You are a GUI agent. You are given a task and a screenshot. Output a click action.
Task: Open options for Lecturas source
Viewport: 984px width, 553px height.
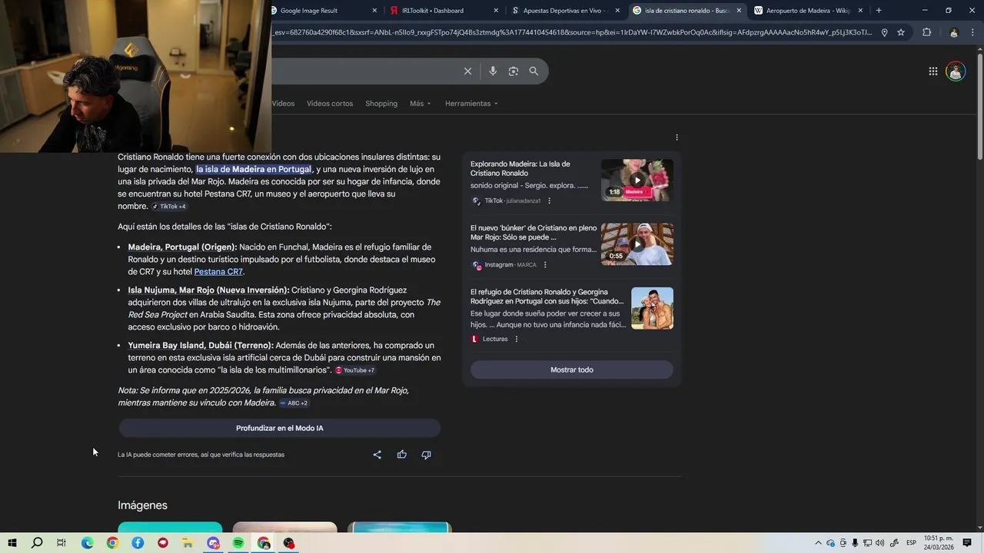516,339
